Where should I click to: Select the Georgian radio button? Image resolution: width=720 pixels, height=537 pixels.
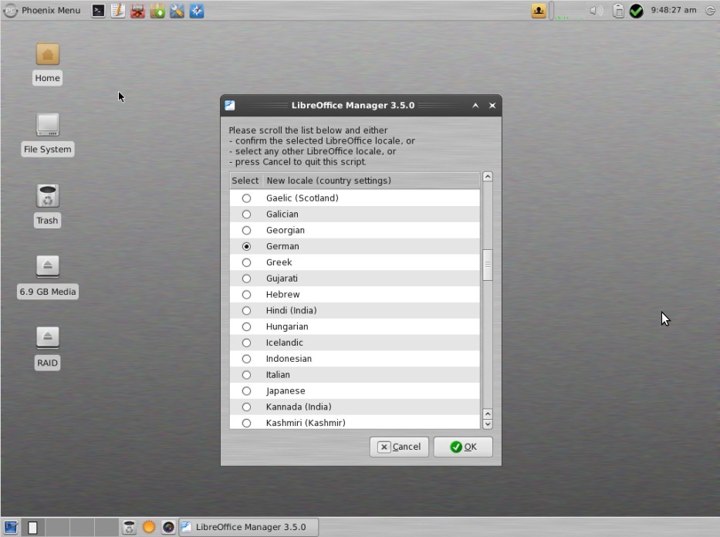pyautogui.click(x=247, y=231)
